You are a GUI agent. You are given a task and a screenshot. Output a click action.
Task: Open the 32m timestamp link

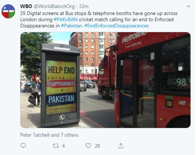pos(84,6)
